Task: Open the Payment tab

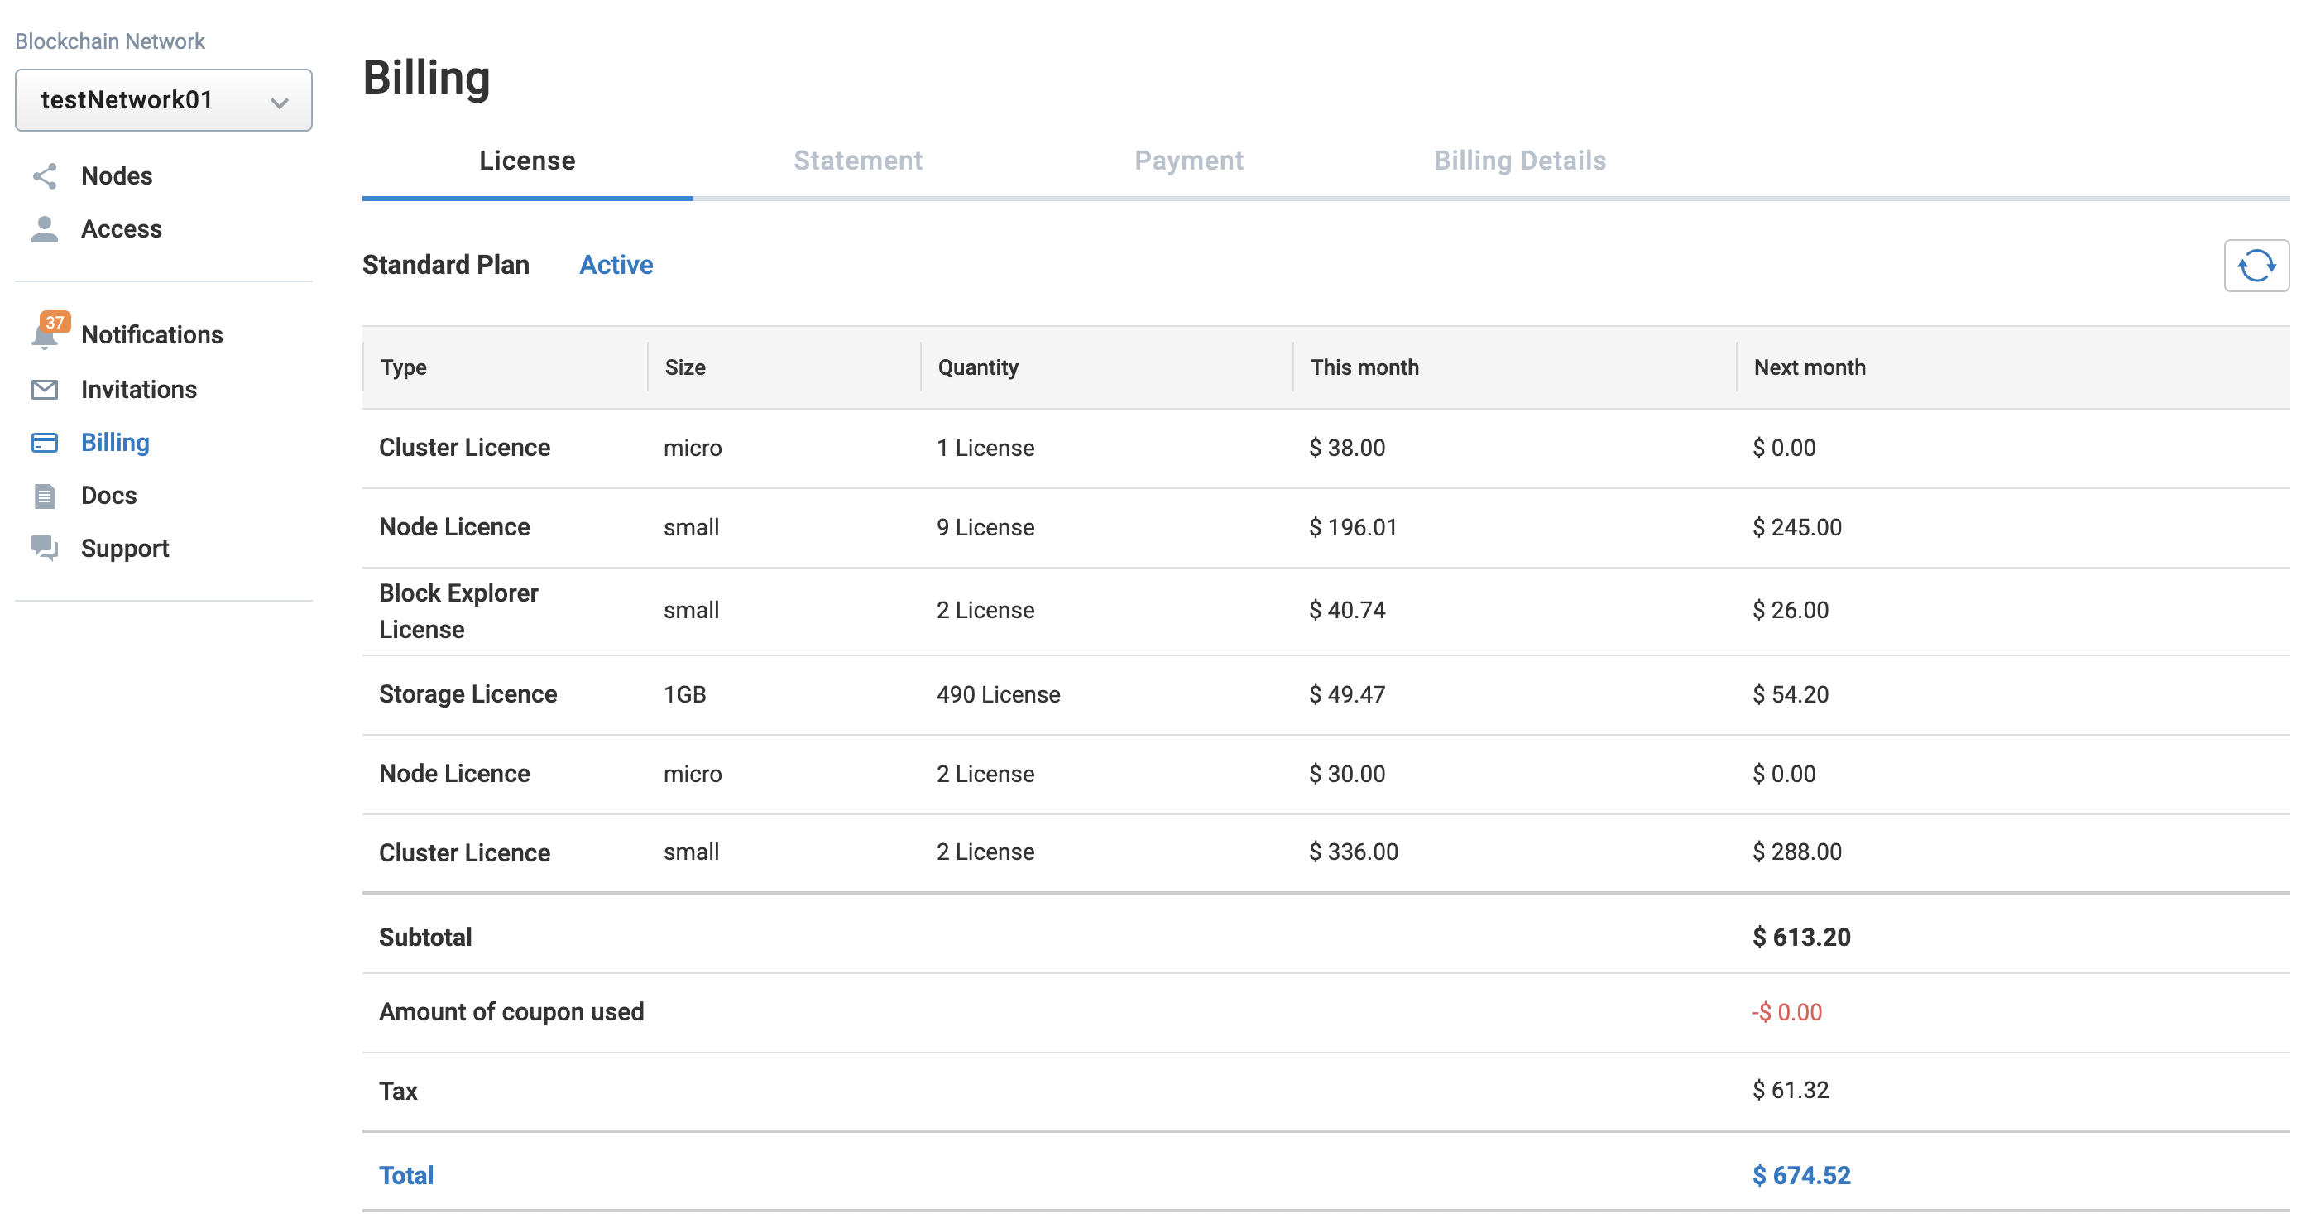Action: [x=1189, y=161]
